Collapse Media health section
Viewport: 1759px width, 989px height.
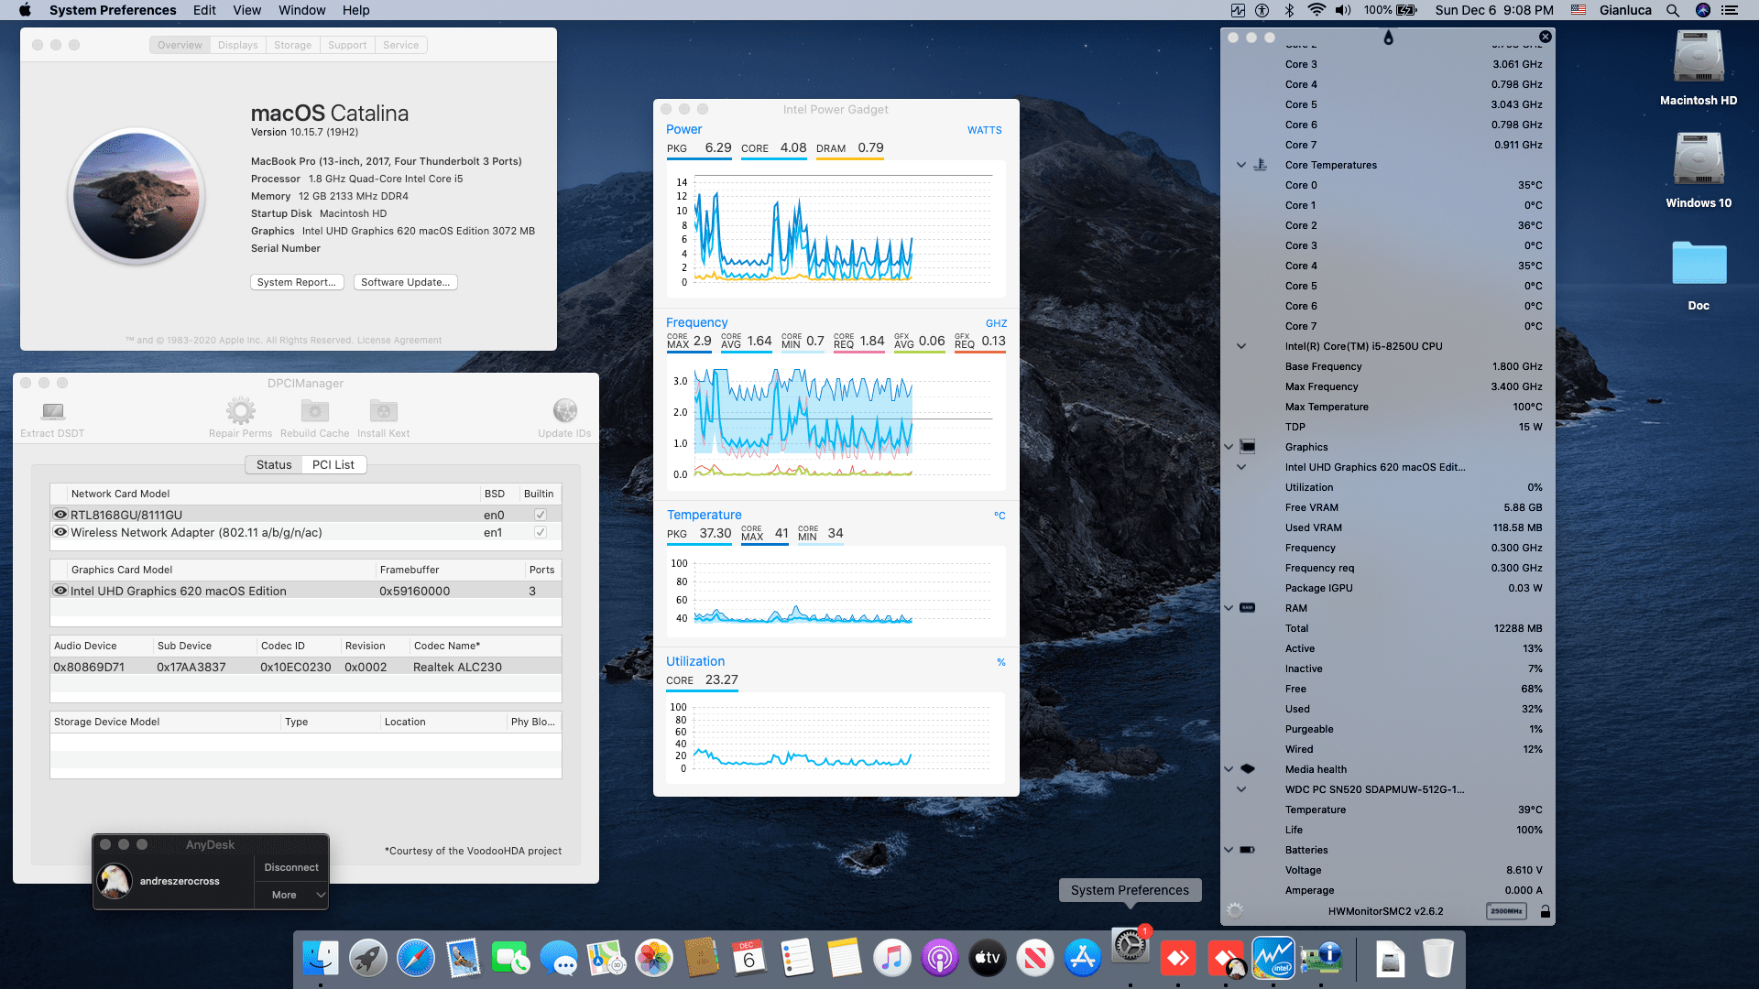[x=1229, y=769]
